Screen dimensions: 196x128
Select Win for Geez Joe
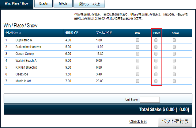pyautogui.click(x=138, y=74)
